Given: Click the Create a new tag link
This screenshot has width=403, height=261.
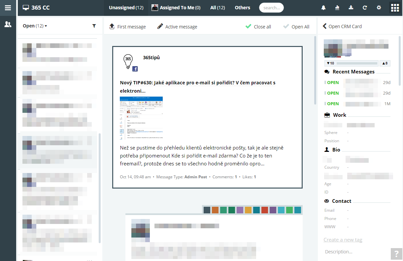Looking at the screenshot, I should [343, 240].
